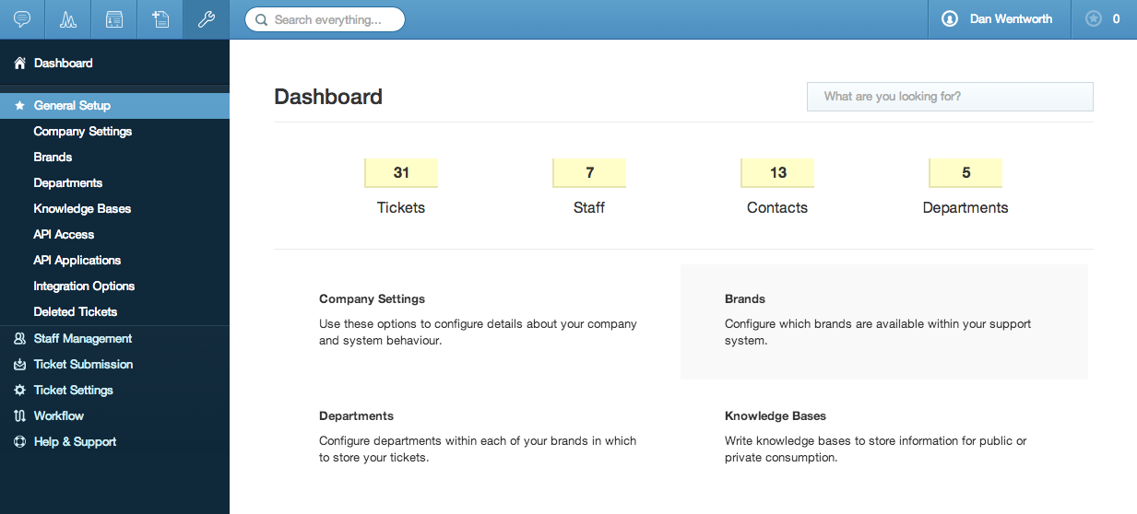Expand the Workflow section in sidebar
1137x514 pixels.
tap(114, 415)
